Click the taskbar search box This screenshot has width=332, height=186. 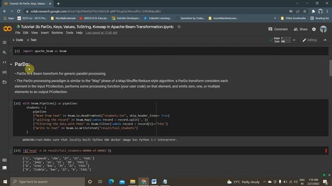[47, 181]
